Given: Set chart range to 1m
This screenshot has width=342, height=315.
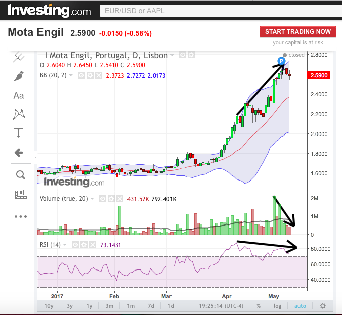Looking at the screenshot, I should coord(131,306).
